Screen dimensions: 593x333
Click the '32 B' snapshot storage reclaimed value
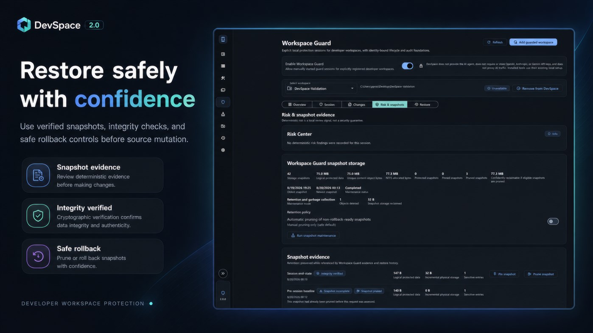click(x=371, y=200)
